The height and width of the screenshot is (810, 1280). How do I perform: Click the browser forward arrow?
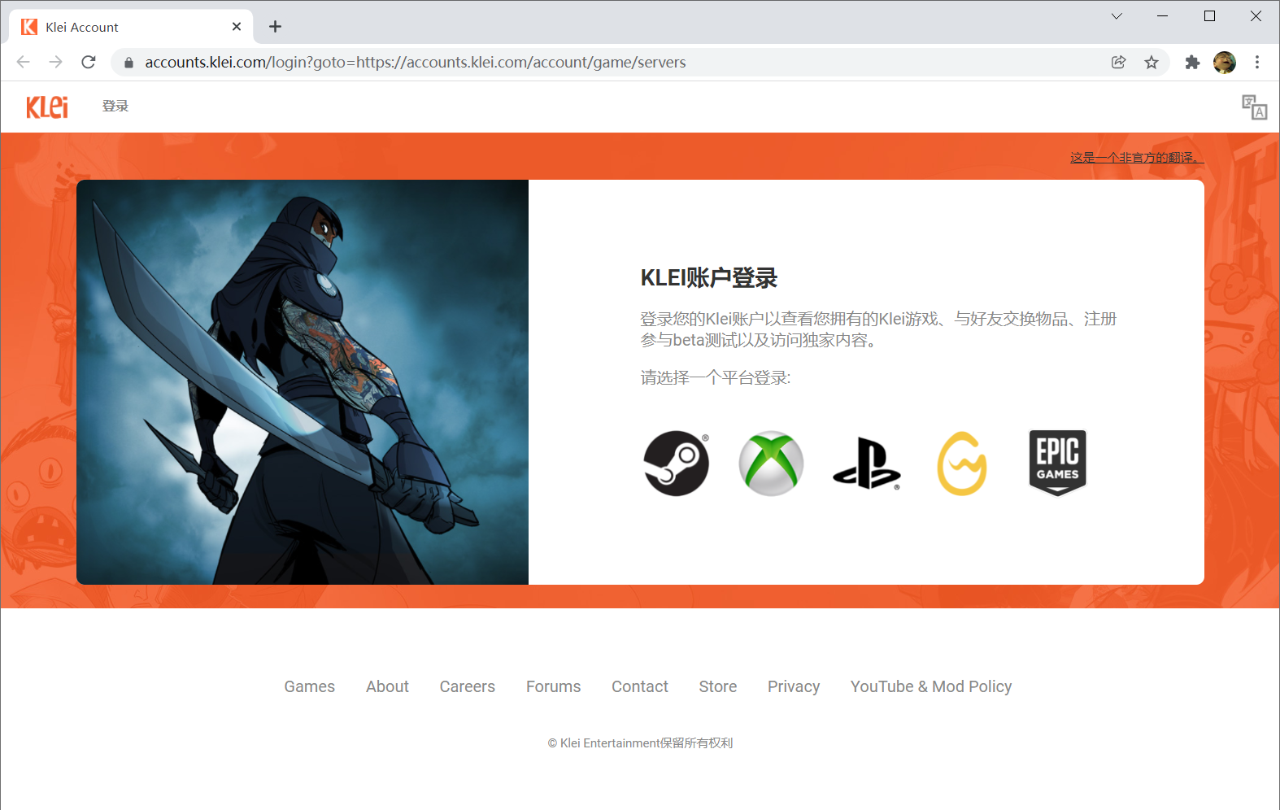point(55,62)
